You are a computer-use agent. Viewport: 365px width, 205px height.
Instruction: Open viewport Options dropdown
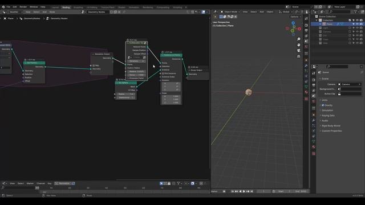(295, 17)
